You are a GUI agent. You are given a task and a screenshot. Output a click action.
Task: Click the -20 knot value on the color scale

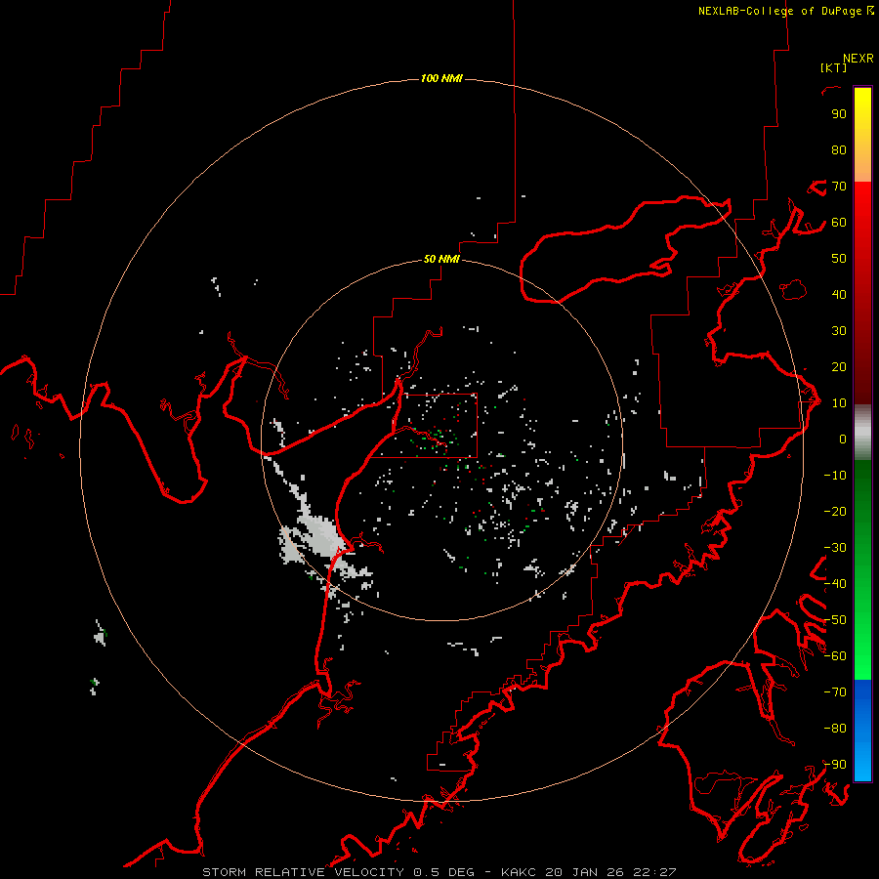(835, 511)
